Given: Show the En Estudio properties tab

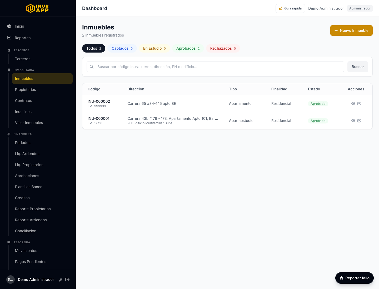Looking at the screenshot, I should (x=154, y=48).
